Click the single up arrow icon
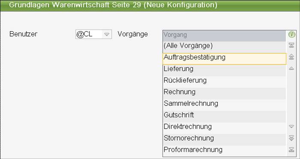Viewport: 300px width, 159px height. point(291,68)
